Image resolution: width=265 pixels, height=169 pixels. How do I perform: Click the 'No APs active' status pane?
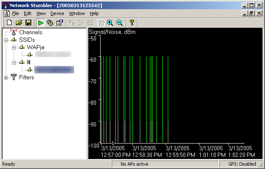[165, 164]
